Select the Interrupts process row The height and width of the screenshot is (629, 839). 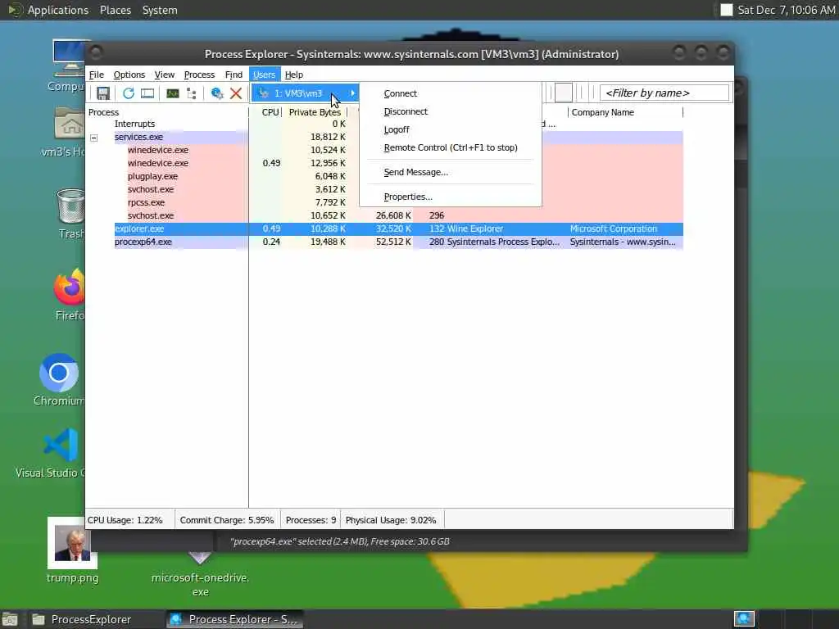click(x=385, y=124)
